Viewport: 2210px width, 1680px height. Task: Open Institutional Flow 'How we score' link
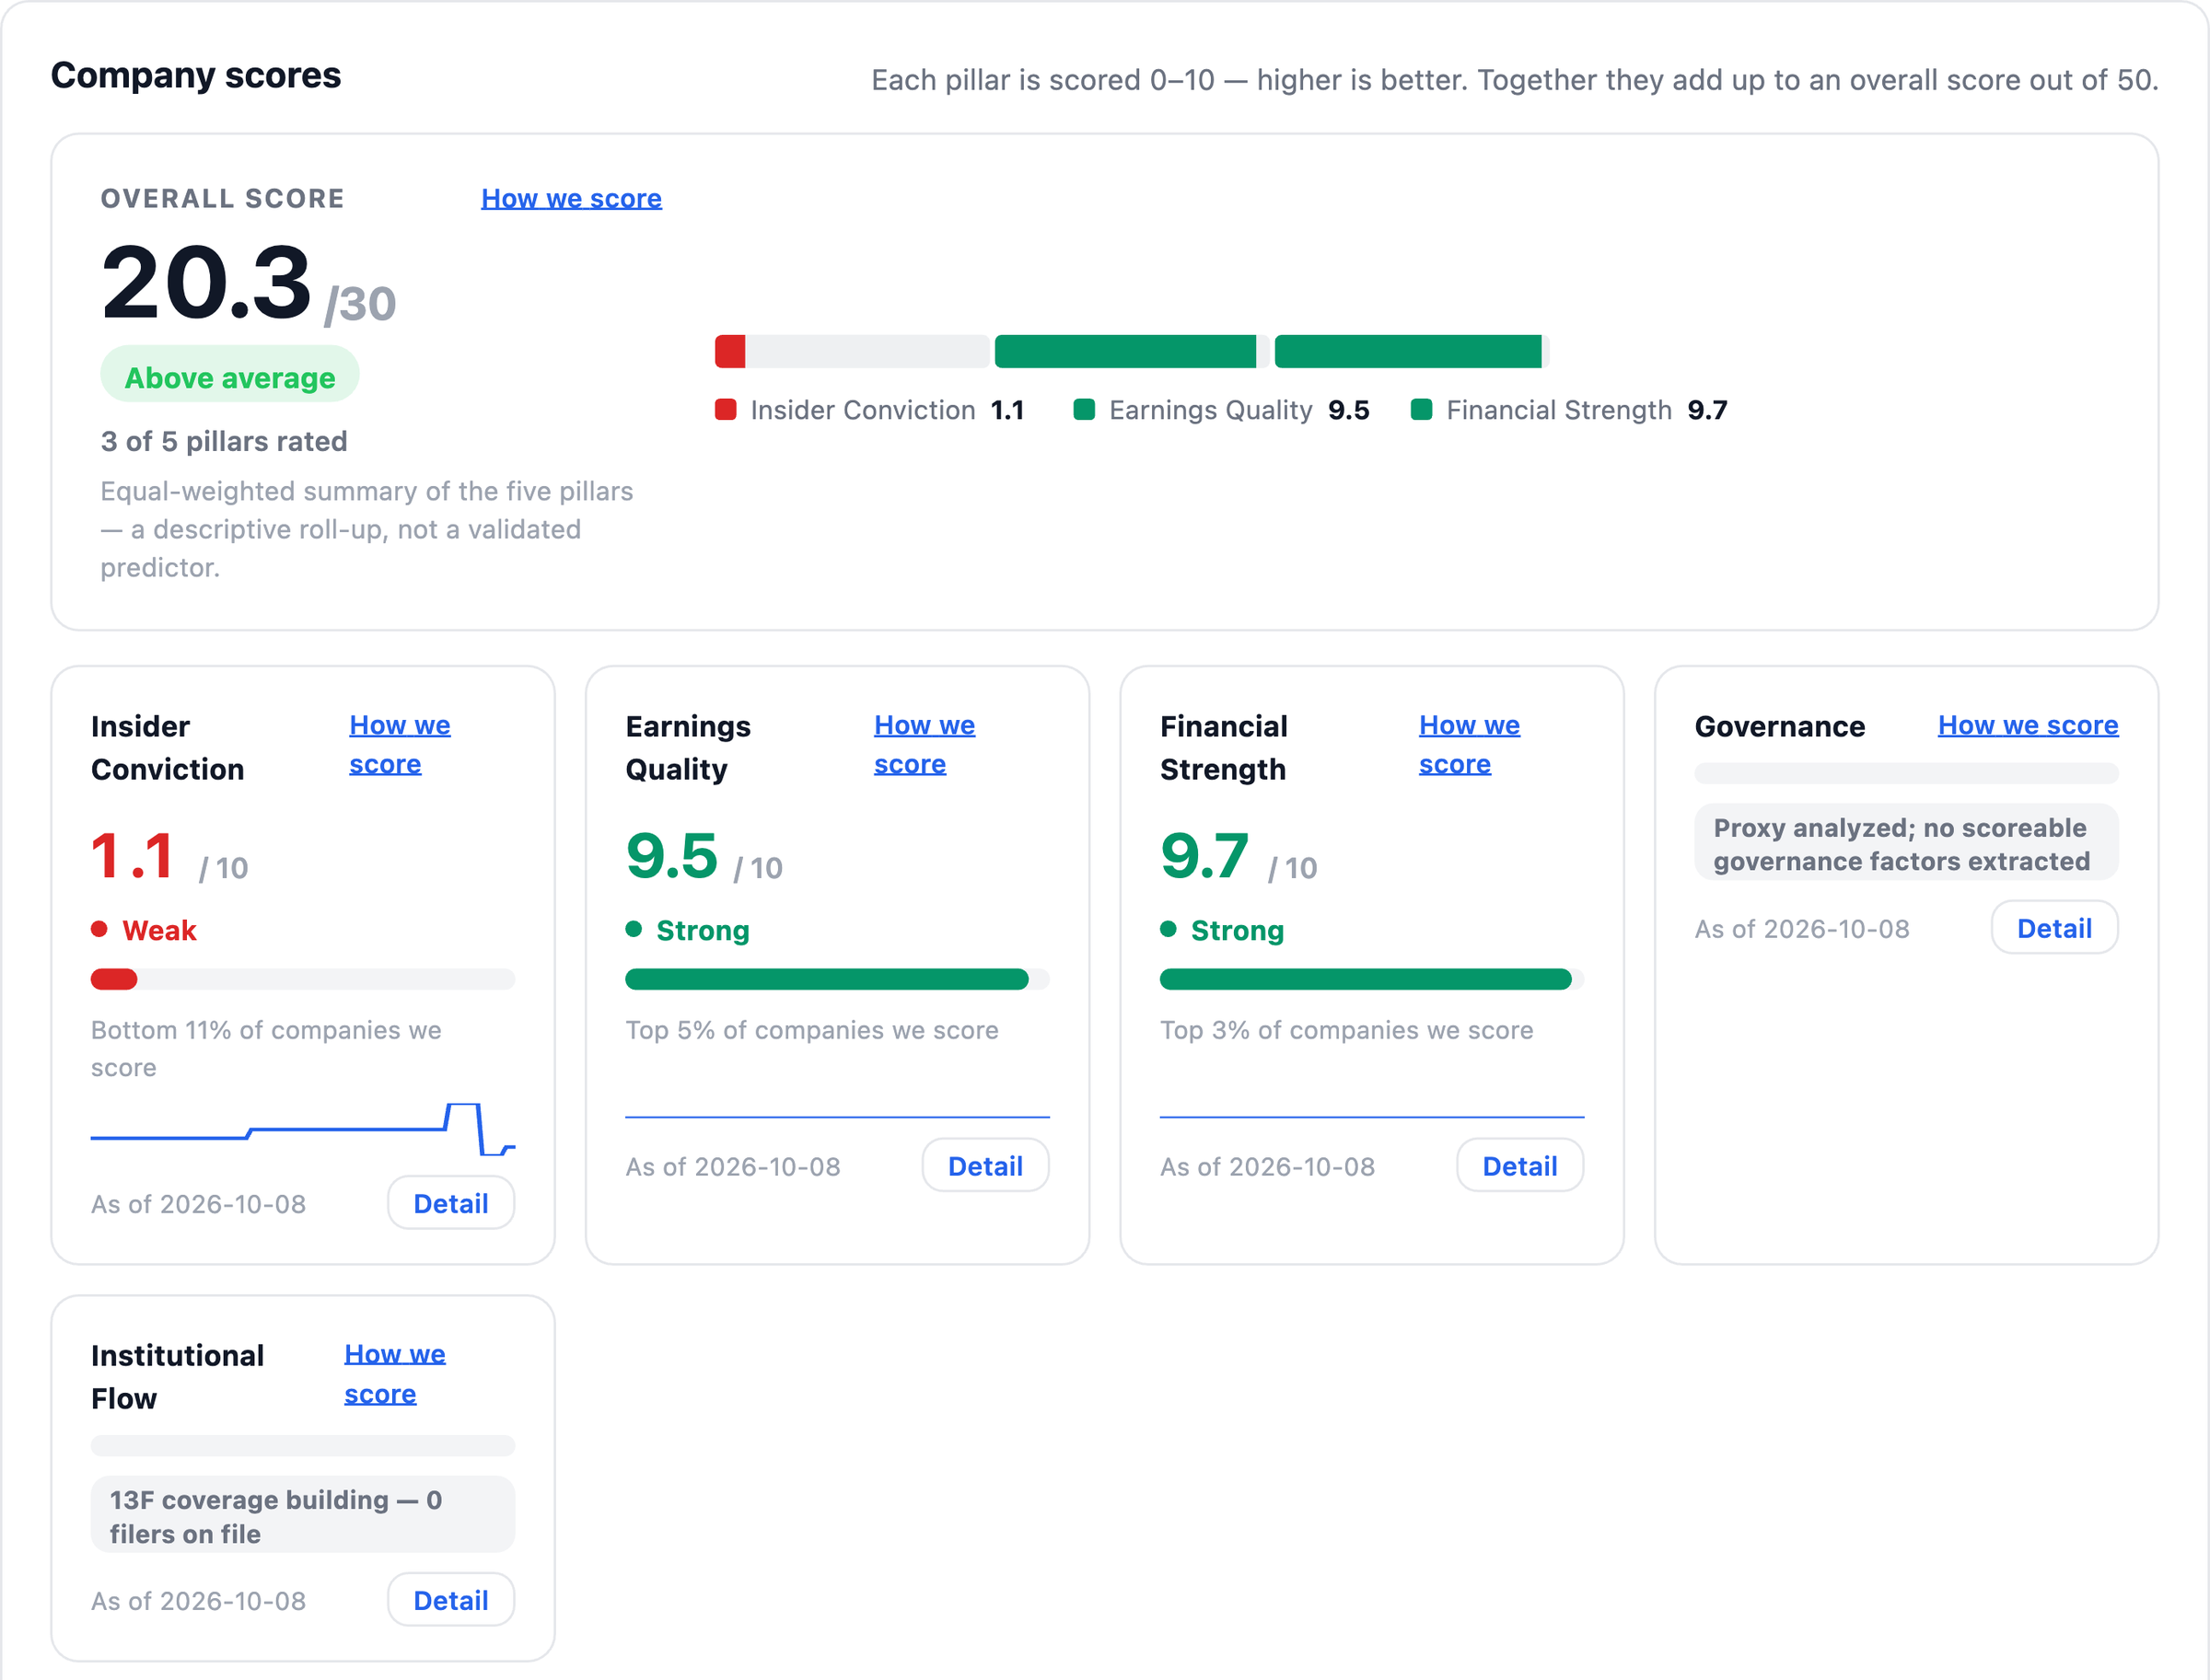[394, 1373]
